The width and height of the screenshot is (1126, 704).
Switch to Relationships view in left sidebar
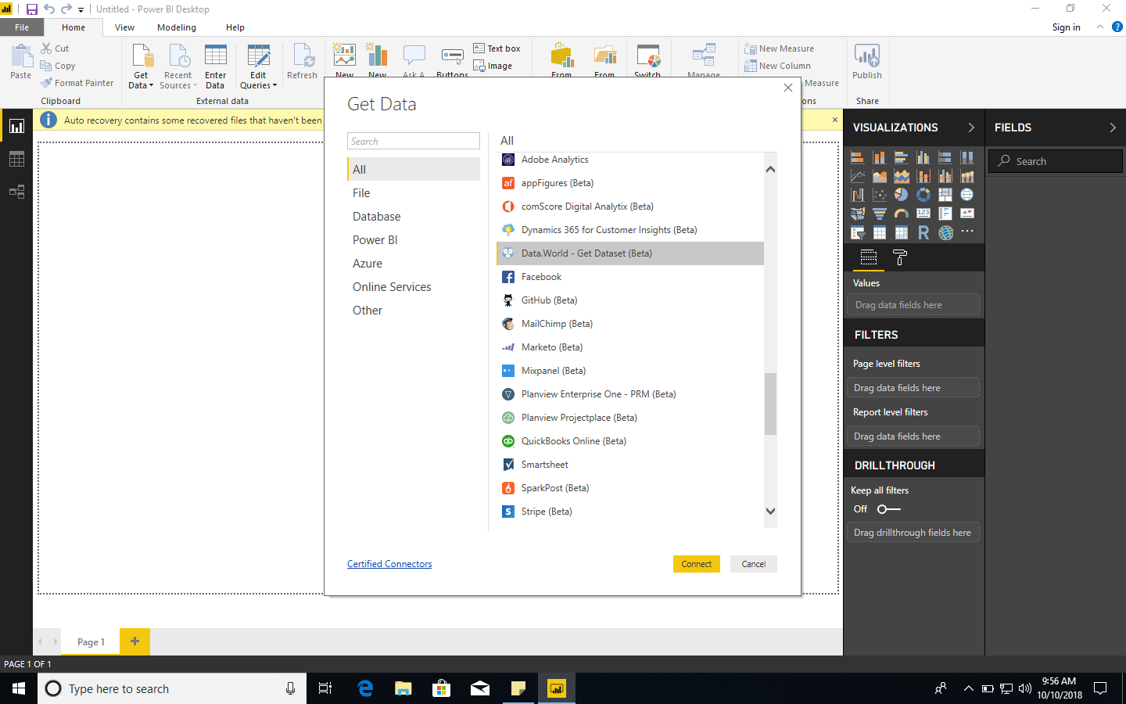point(16,192)
